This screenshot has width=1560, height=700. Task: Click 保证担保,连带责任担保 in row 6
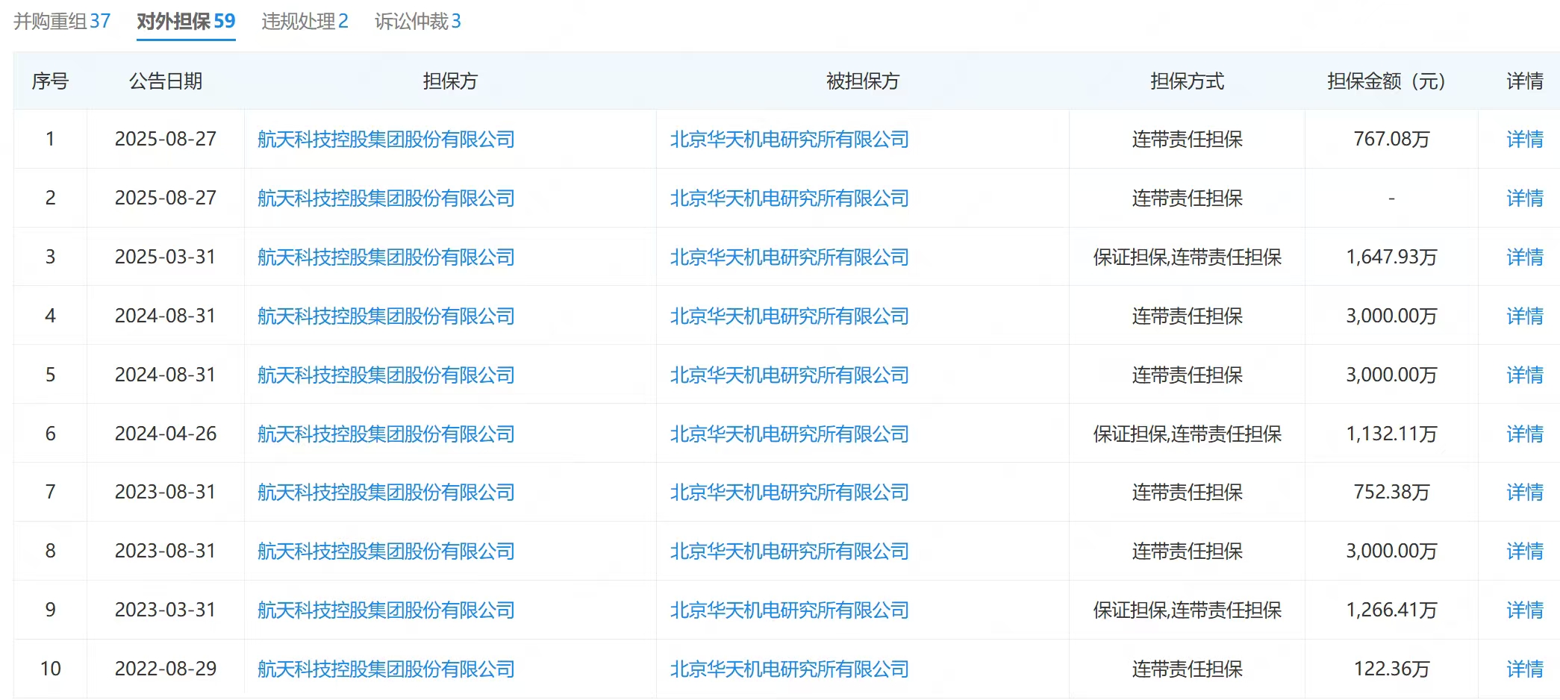(x=1188, y=434)
